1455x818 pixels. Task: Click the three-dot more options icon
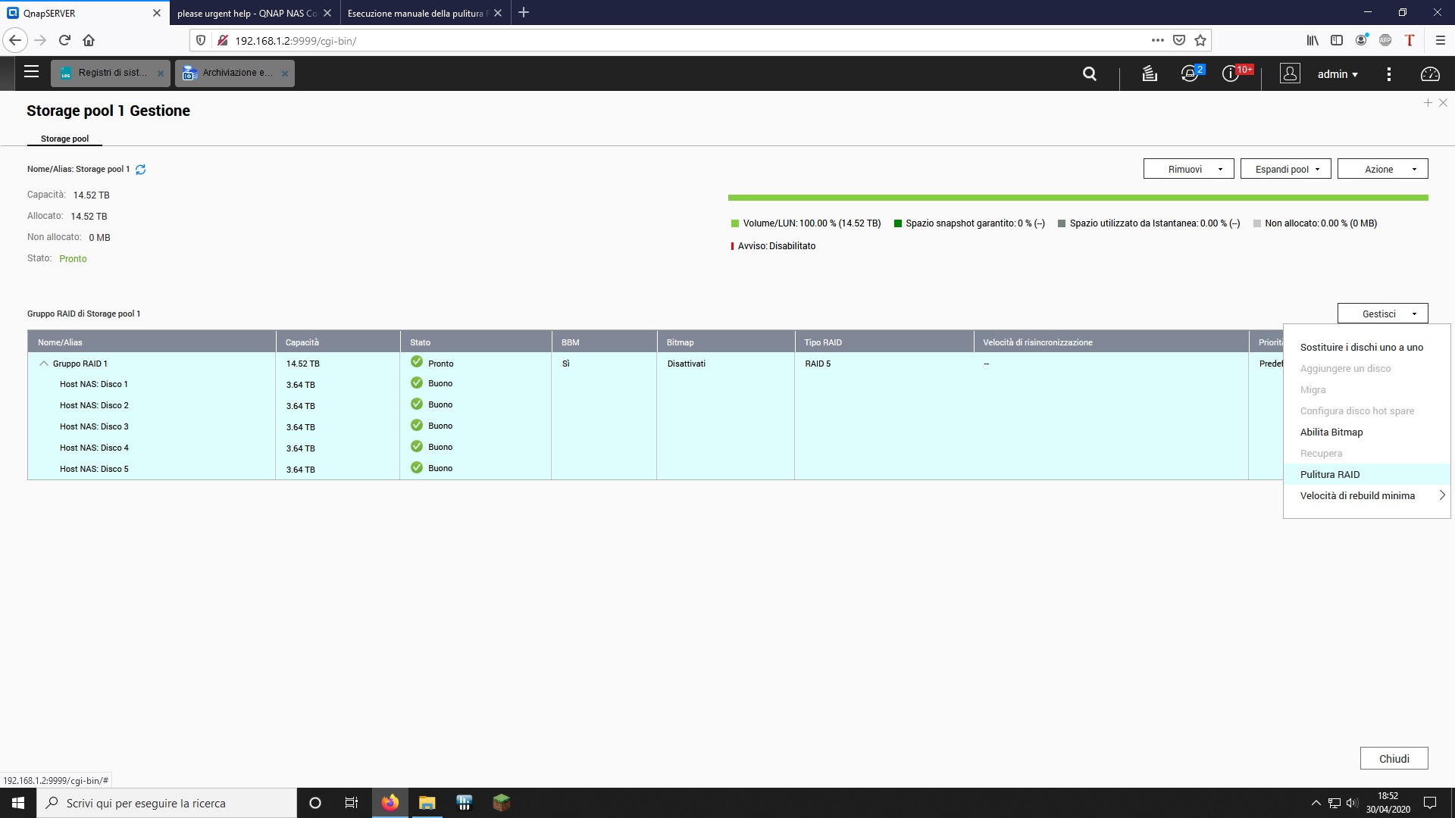coord(1388,73)
